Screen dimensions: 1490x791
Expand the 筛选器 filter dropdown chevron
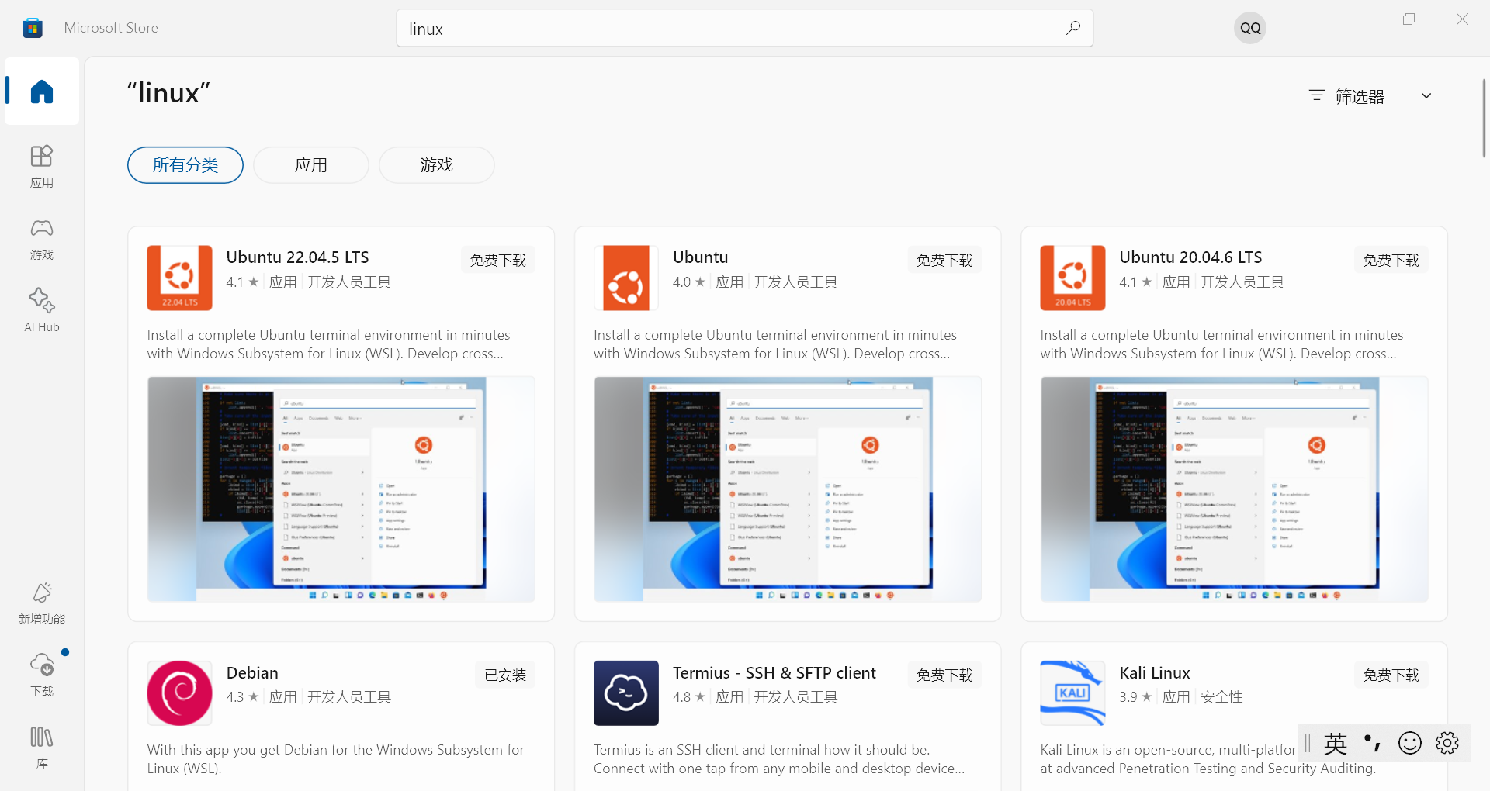tap(1426, 96)
